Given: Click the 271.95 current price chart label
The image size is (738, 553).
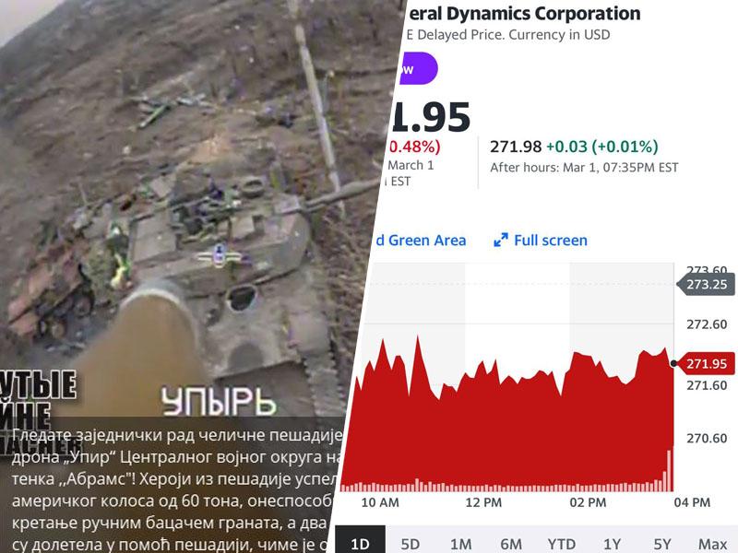Looking at the screenshot, I should 706,363.
